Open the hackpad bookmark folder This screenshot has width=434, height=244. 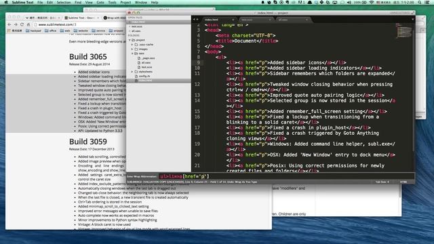pyautogui.click(x=33, y=30)
